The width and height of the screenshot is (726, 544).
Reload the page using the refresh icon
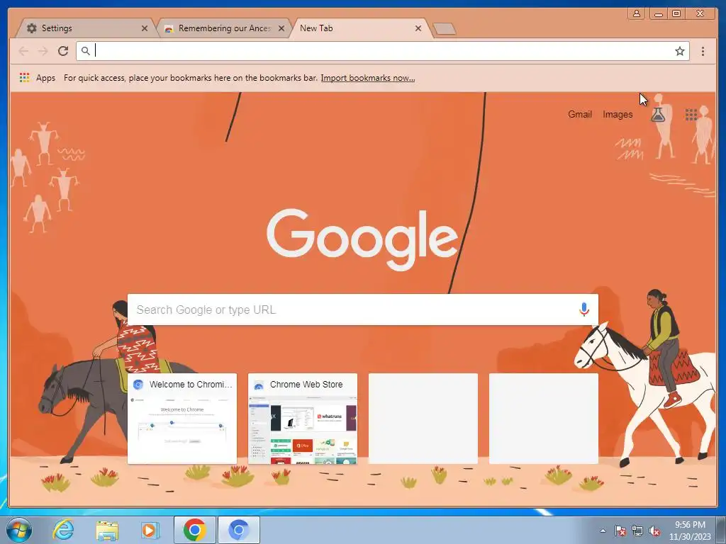63,51
